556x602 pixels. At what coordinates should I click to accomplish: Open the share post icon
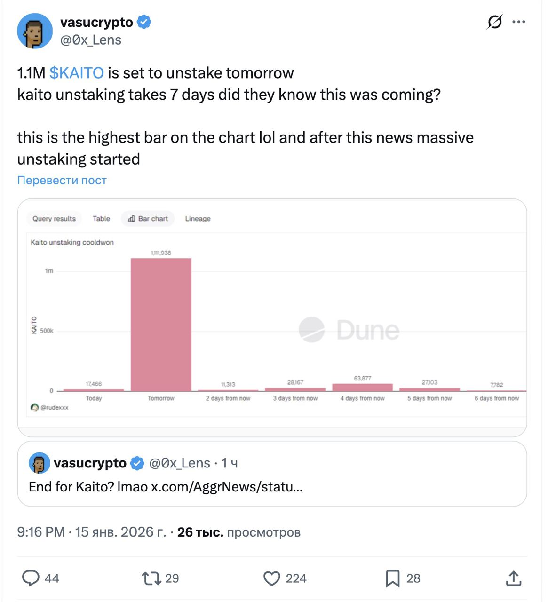pyautogui.click(x=513, y=578)
